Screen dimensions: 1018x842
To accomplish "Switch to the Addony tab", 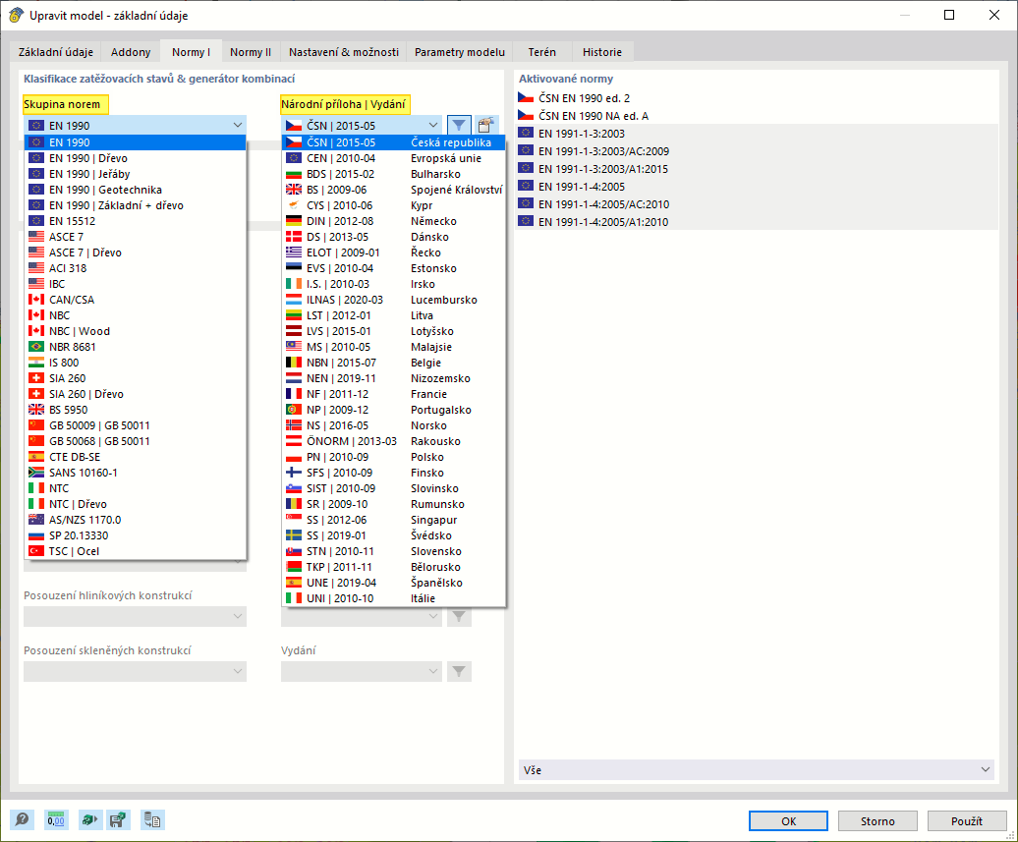I will (x=131, y=52).
